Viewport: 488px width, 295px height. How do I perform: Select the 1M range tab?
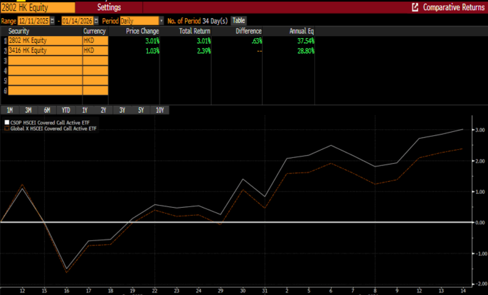tap(10, 110)
